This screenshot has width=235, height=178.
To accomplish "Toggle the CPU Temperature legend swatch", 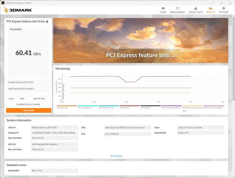I will 88,106.
